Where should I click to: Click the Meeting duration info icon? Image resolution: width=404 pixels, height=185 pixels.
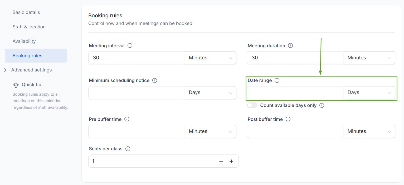[x=290, y=45]
